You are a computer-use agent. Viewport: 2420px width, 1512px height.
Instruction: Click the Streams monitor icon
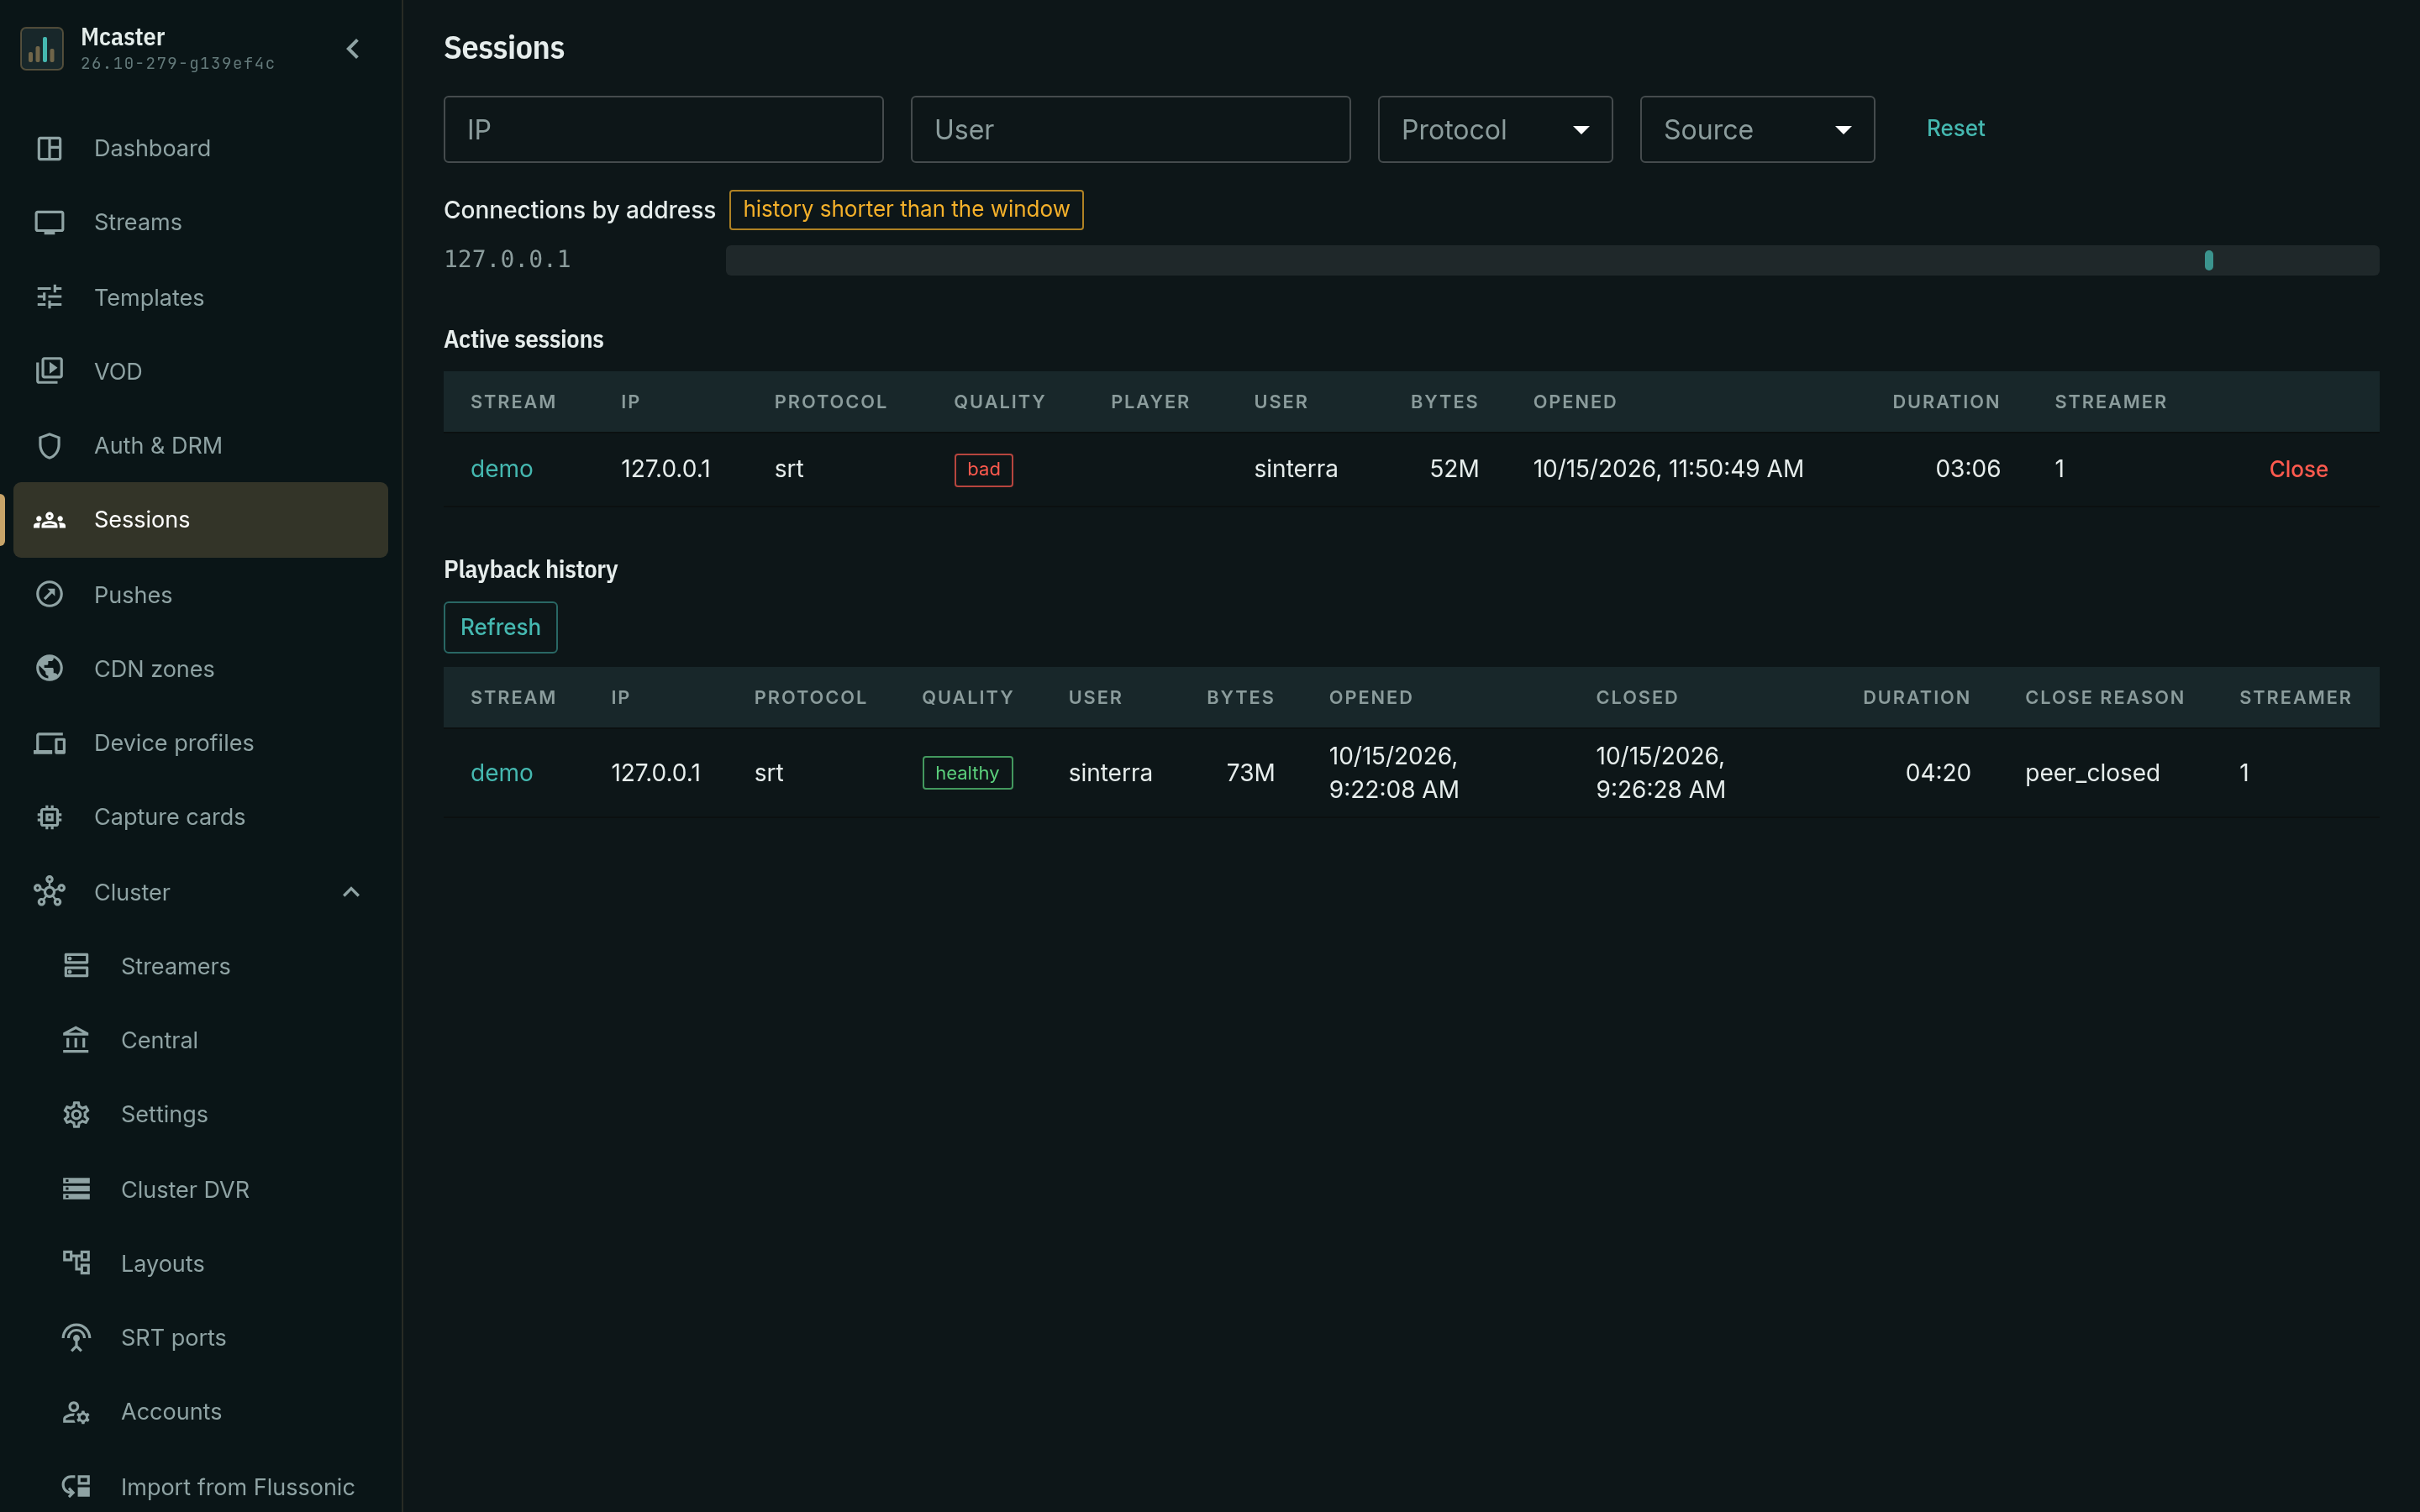pos(49,222)
